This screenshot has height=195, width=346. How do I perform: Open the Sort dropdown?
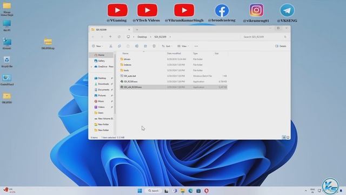(167, 46)
